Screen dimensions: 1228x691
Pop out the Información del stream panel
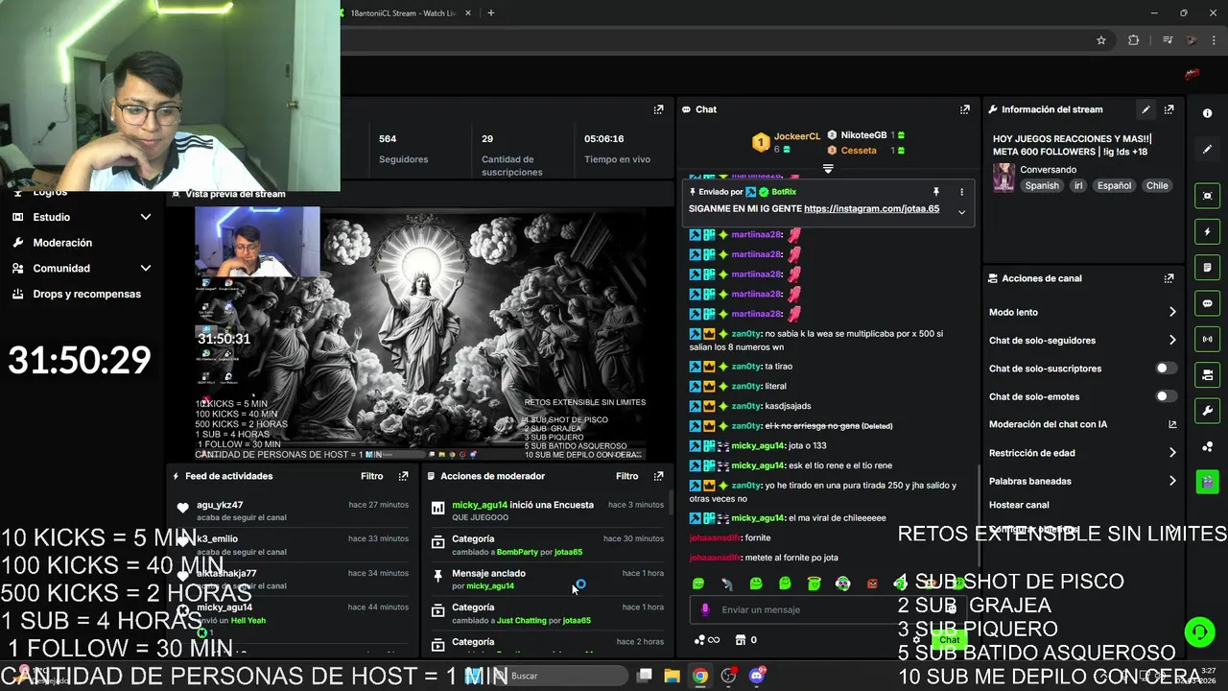[1169, 109]
